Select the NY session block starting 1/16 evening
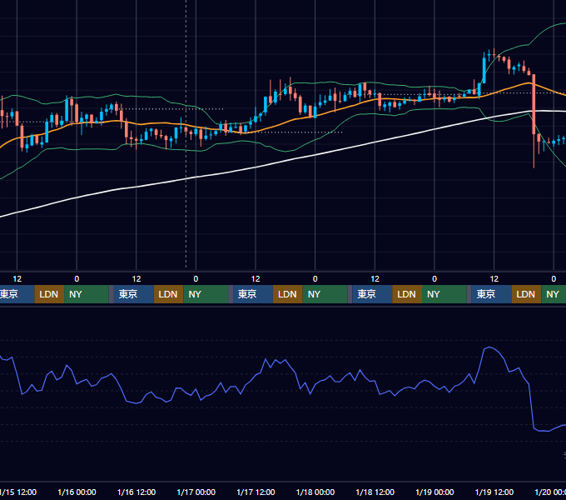 pyautogui.click(x=206, y=294)
